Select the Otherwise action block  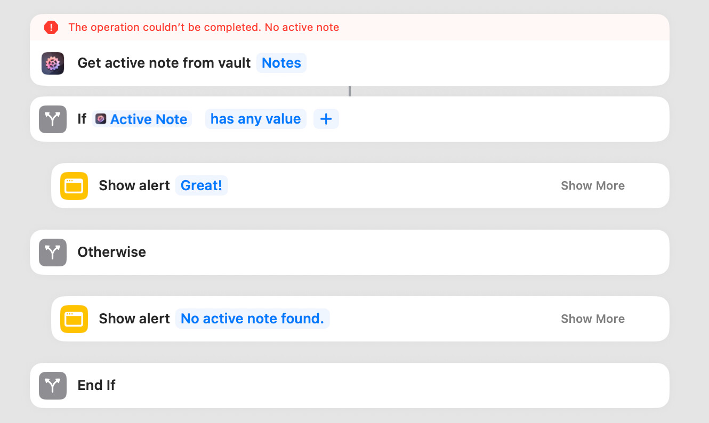(373, 252)
